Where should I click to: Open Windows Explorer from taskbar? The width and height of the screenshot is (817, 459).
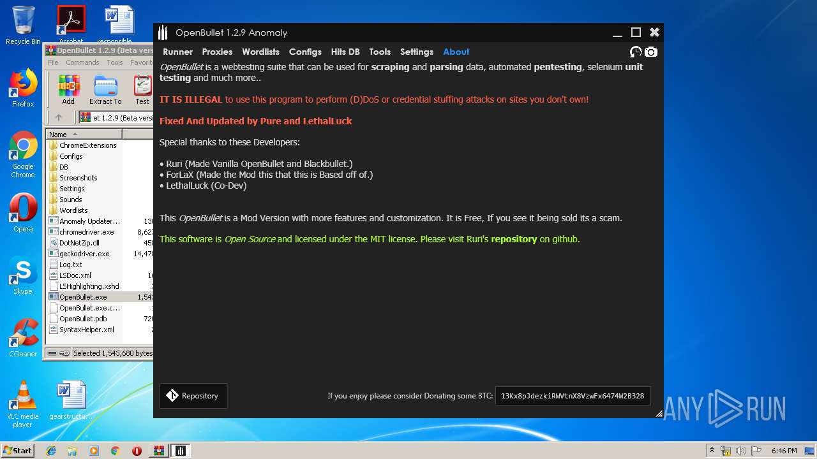tap(72, 451)
